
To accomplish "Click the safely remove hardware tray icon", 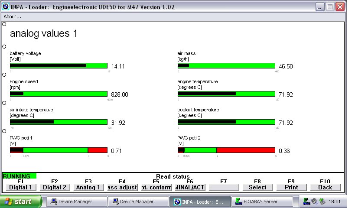I will [x=322, y=201].
